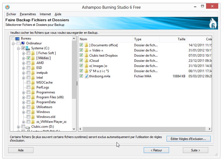The height and width of the screenshot is (162, 224).
Task: Continue with the Suite button
Action: tap(195, 150)
